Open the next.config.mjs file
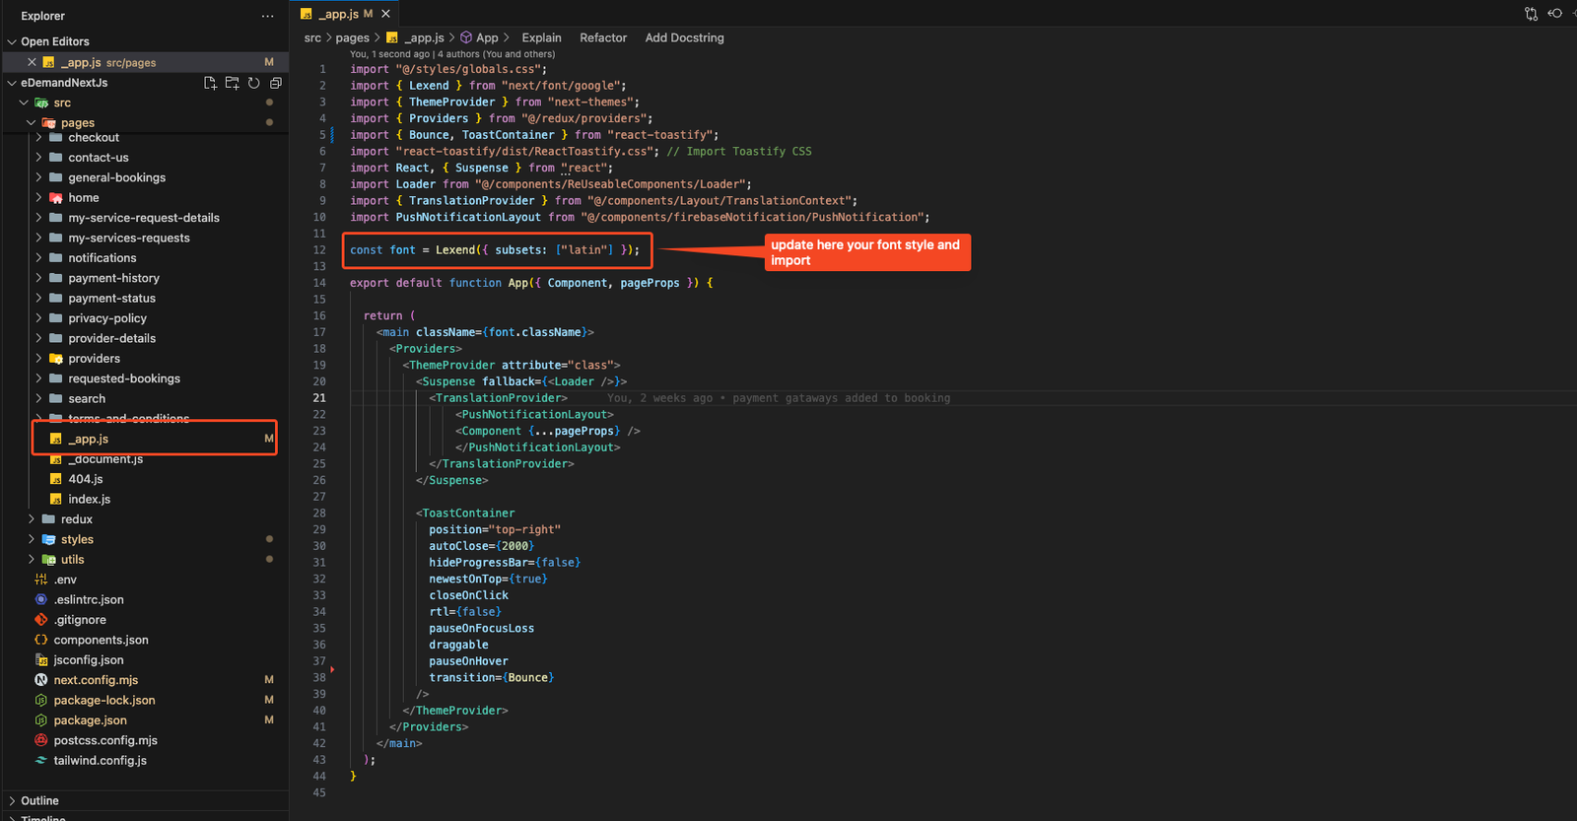This screenshot has height=821, width=1577. [x=96, y=680]
